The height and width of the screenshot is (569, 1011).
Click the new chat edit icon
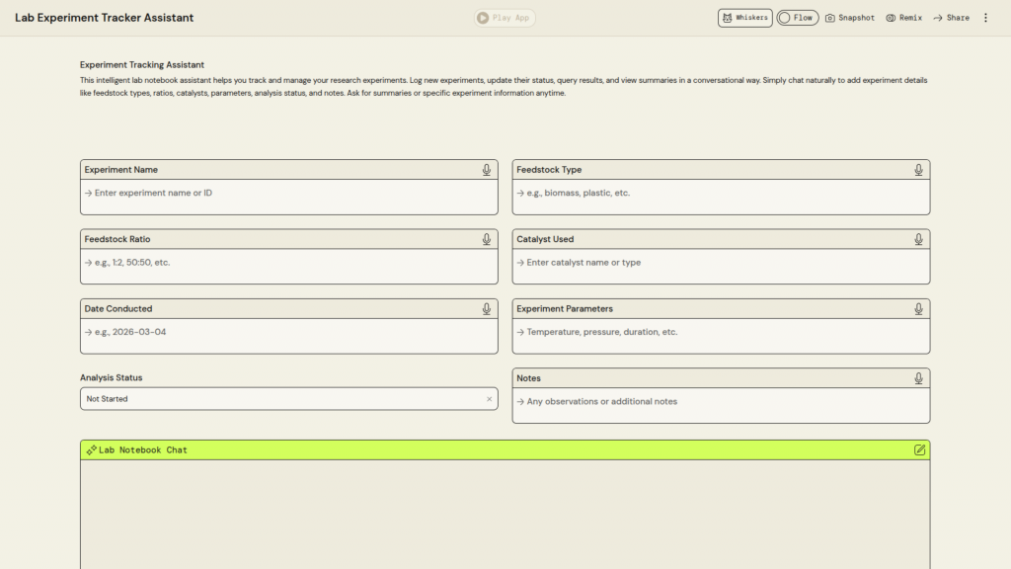pos(919,449)
